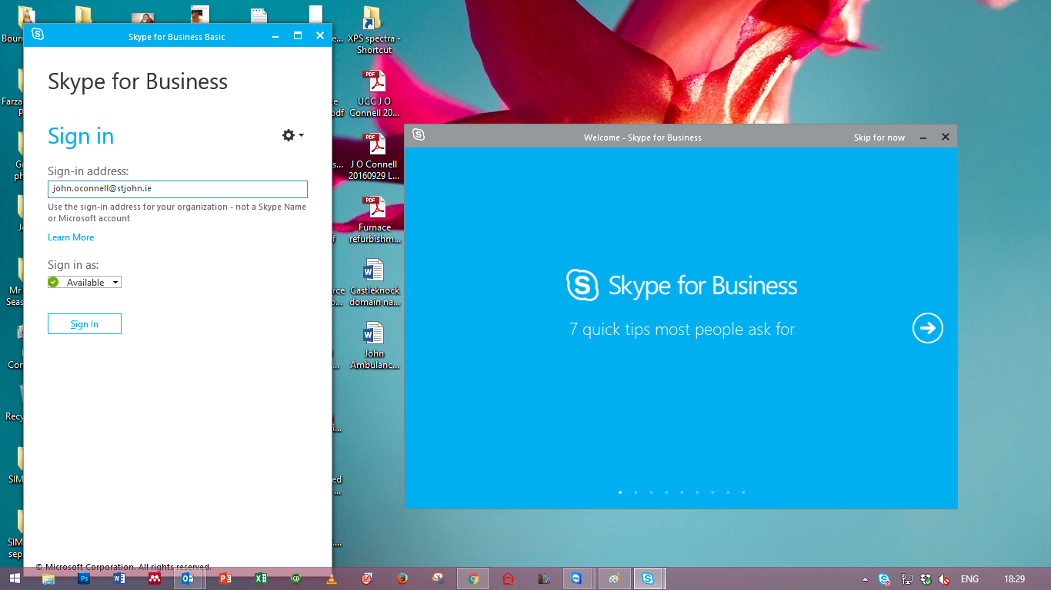Viewport: 1051px width, 590px height.
Task: Switch to the paint palette app on taskbar
Action: pos(614,578)
